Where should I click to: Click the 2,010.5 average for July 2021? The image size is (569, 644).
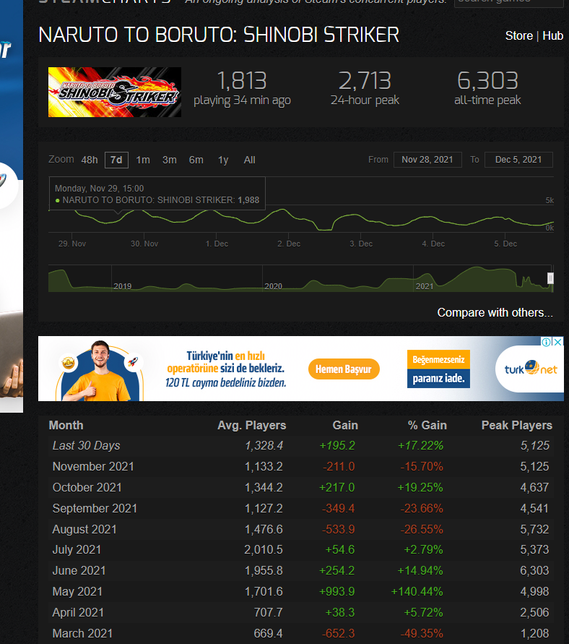tap(264, 549)
